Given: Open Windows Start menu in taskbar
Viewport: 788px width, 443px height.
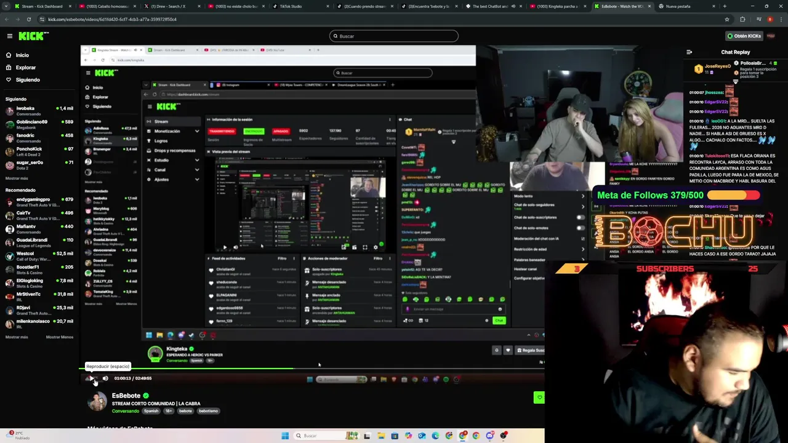Looking at the screenshot, I should tap(285, 436).
